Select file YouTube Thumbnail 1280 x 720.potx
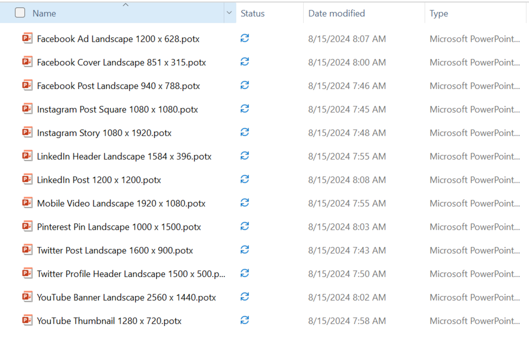Viewport: 529px width, 345px height. click(x=109, y=321)
